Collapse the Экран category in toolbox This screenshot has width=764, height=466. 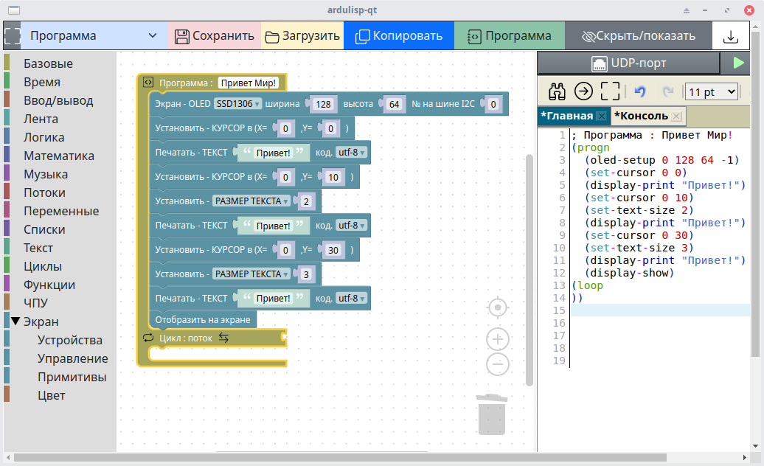click(x=15, y=321)
